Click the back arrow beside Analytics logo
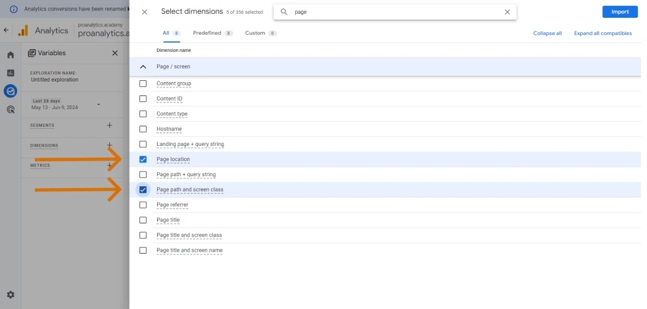This screenshot has height=309, width=647. [x=6, y=30]
